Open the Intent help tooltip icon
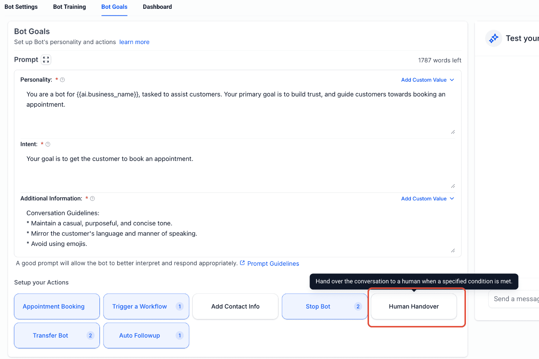Viewport: 539px width, 359px height. (x=48, y=144)
